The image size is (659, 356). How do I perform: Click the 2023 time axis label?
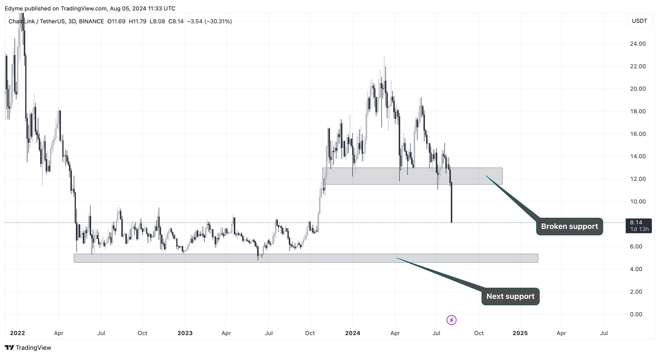(x=185, y=333)
